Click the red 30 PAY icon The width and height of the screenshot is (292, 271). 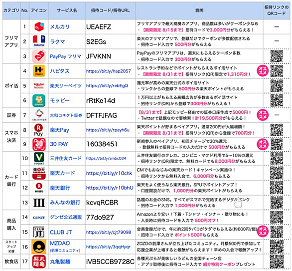click(39, 144)
